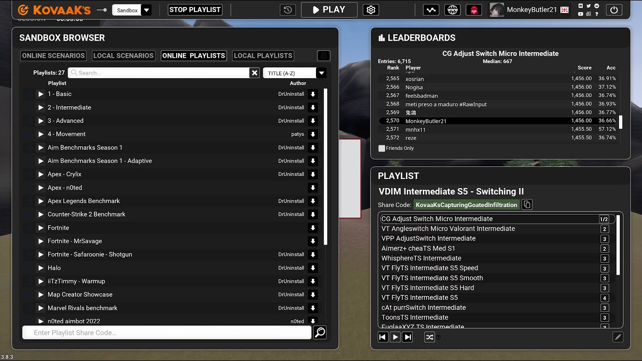Click the Discord icon
The image size is (642, 361).
[580, 6]
